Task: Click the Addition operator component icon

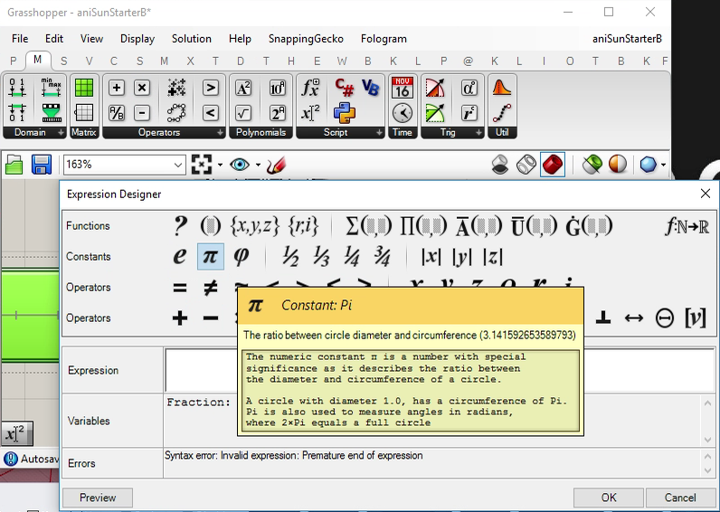Action: [x=117, y=87]
